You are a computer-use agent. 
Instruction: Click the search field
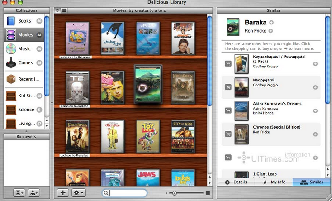[124, 193]
